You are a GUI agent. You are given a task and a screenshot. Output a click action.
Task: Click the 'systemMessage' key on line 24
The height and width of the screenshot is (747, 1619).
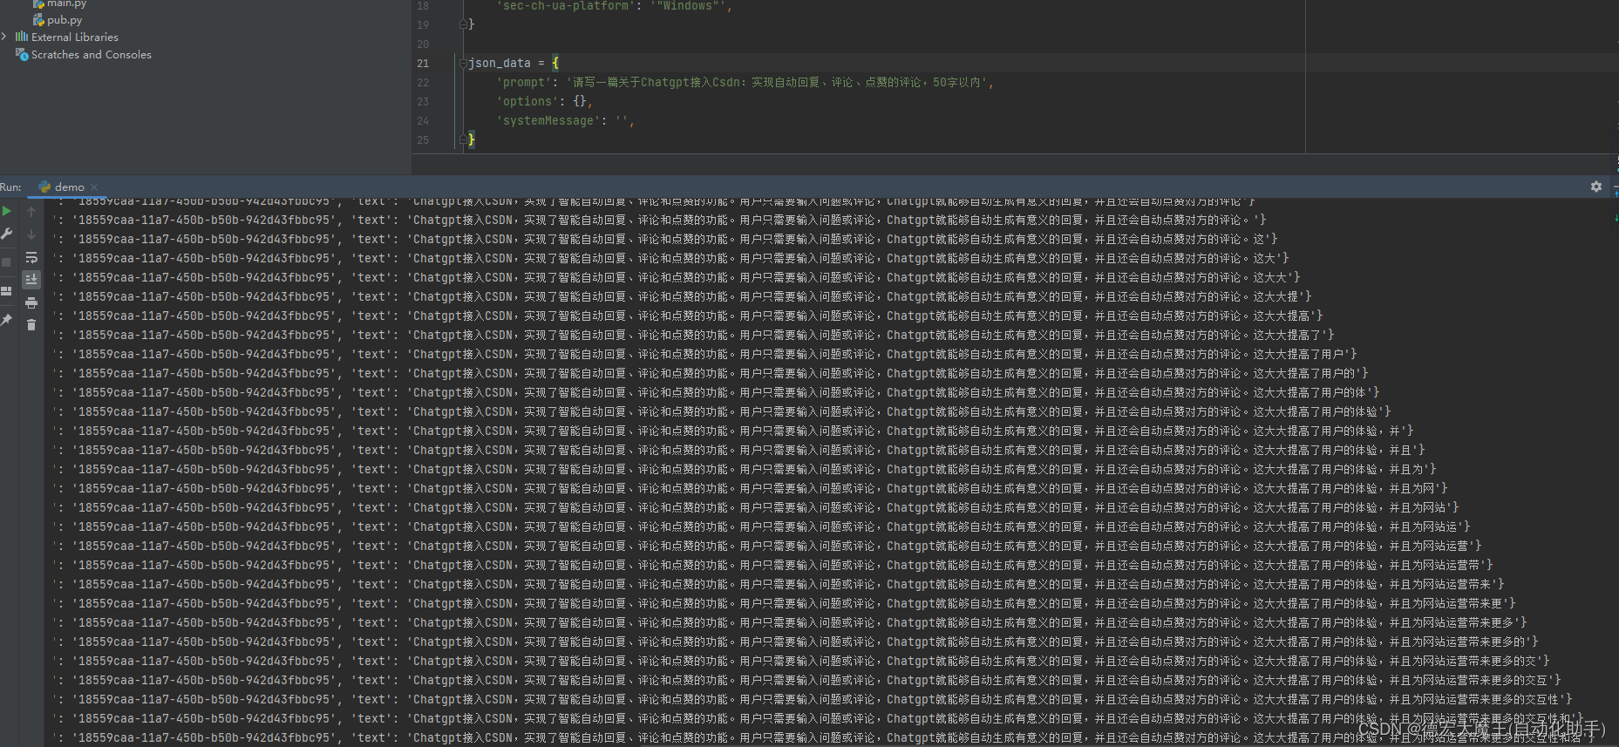548,120
